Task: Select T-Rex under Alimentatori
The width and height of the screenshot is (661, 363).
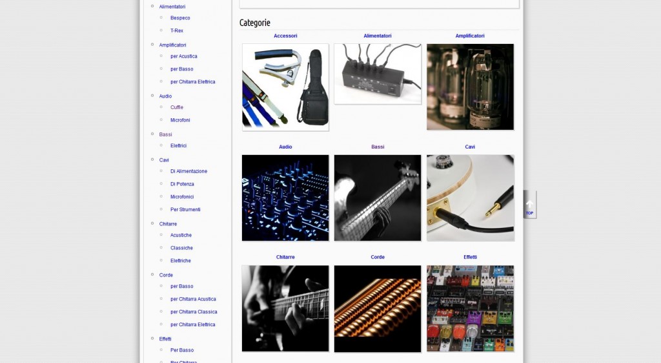Action: pos(177,31)
